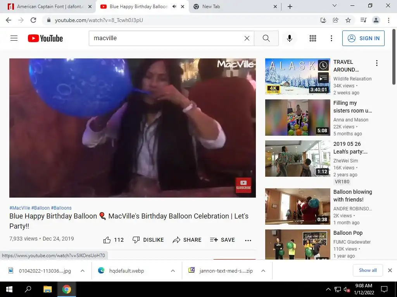
Task: Mute the tab via speaker icon
Action: 174,7
